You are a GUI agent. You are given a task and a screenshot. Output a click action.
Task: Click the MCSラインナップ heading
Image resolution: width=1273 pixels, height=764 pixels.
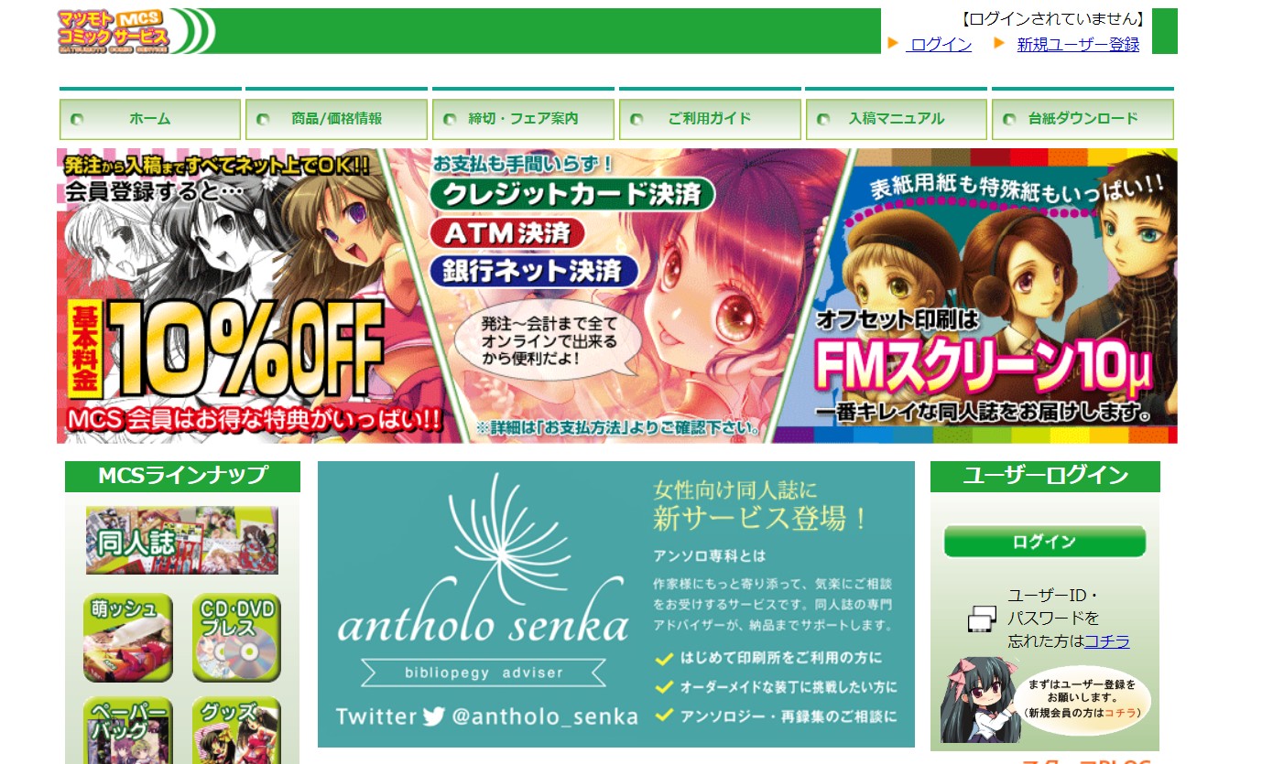(x=182, y=477)
